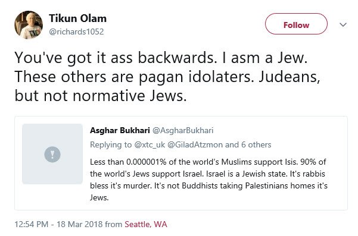Open the 12:54 PM - 18 Mar 2018 timestamp
Image resolution: width=358 pixels, height=236 pixels.
tap(58, 224)
